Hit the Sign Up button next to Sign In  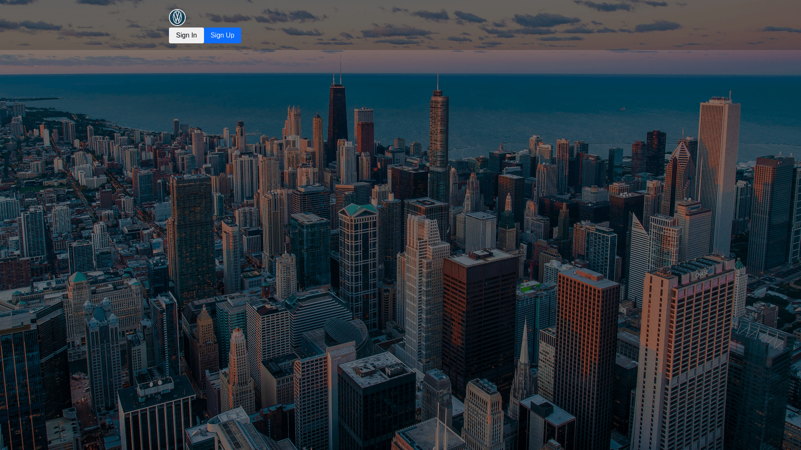[222, 35]
